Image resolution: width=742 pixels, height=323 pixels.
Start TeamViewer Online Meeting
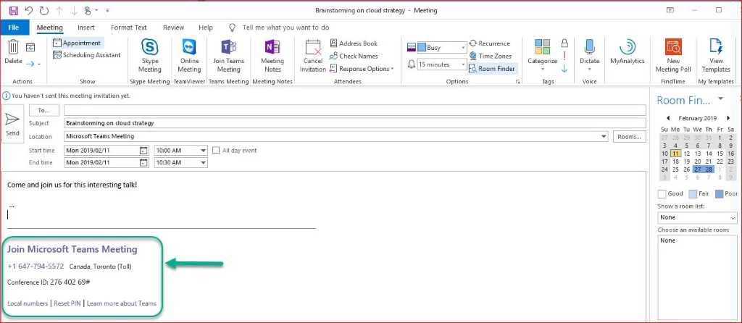pos(189,56)
